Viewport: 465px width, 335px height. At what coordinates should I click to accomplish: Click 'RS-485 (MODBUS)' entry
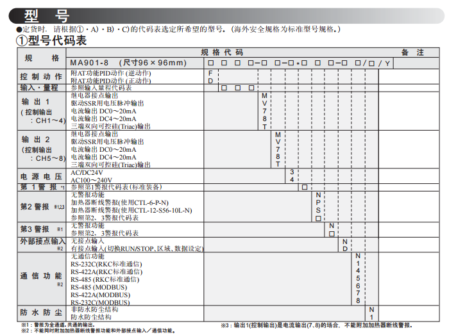(x=99, y=288)
